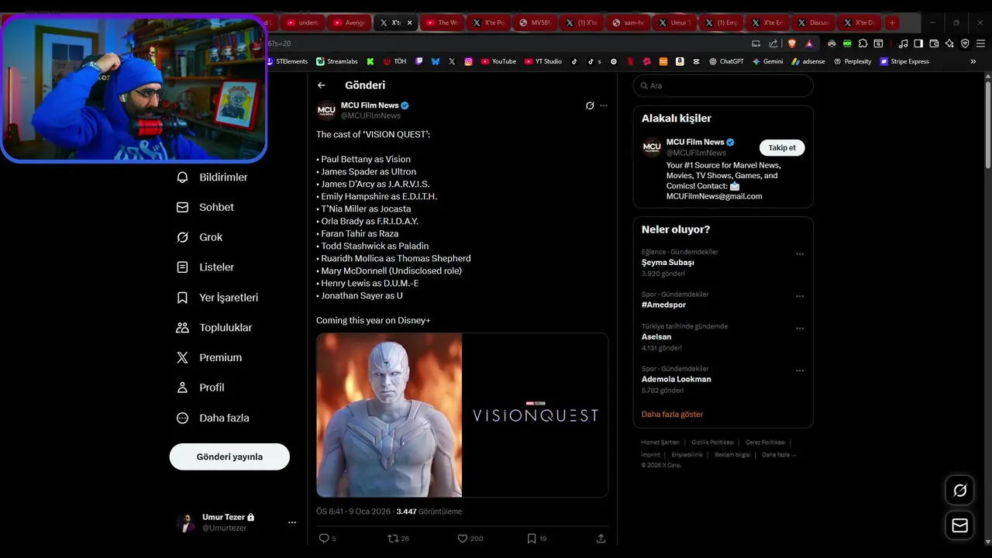Open the Vision Quest post image
The image size is (992, 558).
click(462, 415)
